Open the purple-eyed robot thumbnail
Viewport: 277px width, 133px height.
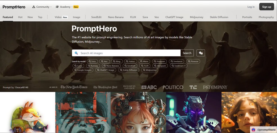click(x=194, y=112)
